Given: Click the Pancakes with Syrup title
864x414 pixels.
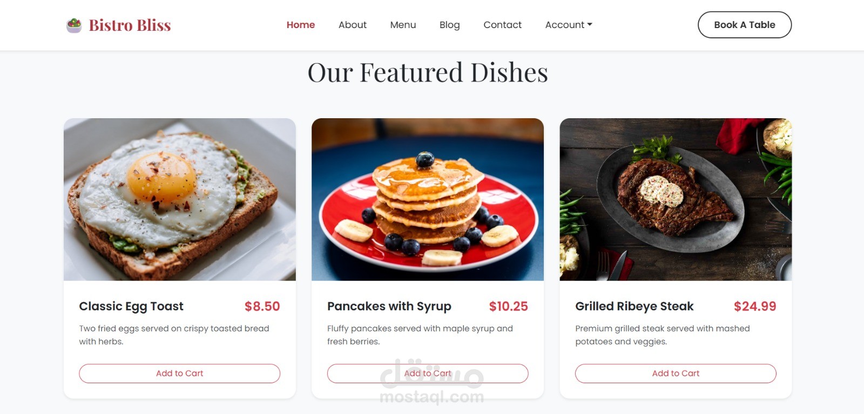Looking at the screenshot, I should pos(389,307).
